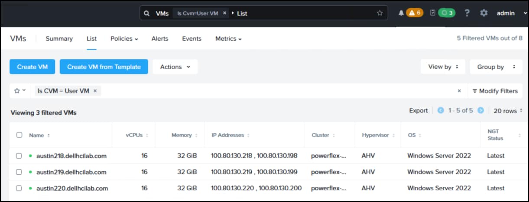Open the orange 6 alerts badge
529x202 pixels.
pos(415,13)
